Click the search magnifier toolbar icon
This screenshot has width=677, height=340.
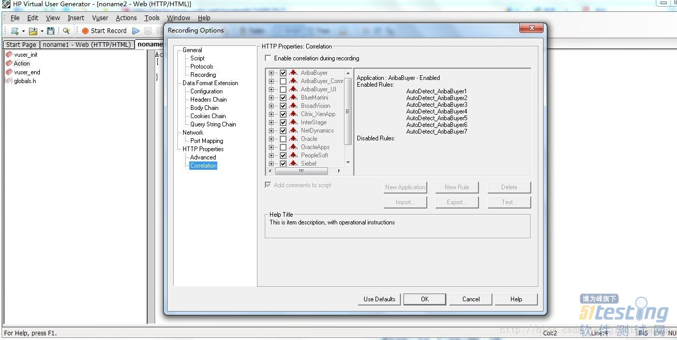[x=66, y=31]
